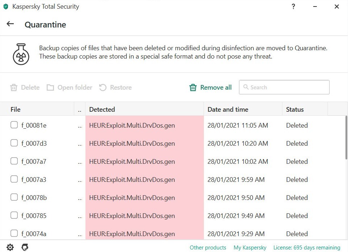Go back using the left arrow icon
The image size is (348, 252).
pos(10,24)
